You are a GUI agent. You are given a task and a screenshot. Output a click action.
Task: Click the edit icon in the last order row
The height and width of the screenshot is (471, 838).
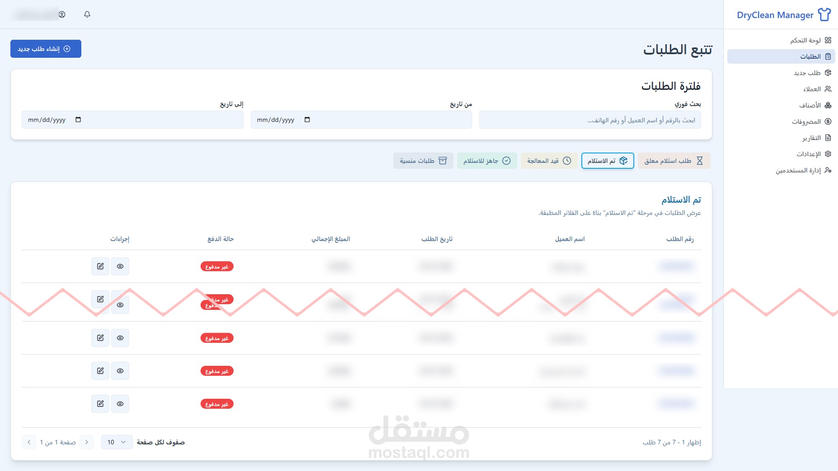click(x=100, y=403)
